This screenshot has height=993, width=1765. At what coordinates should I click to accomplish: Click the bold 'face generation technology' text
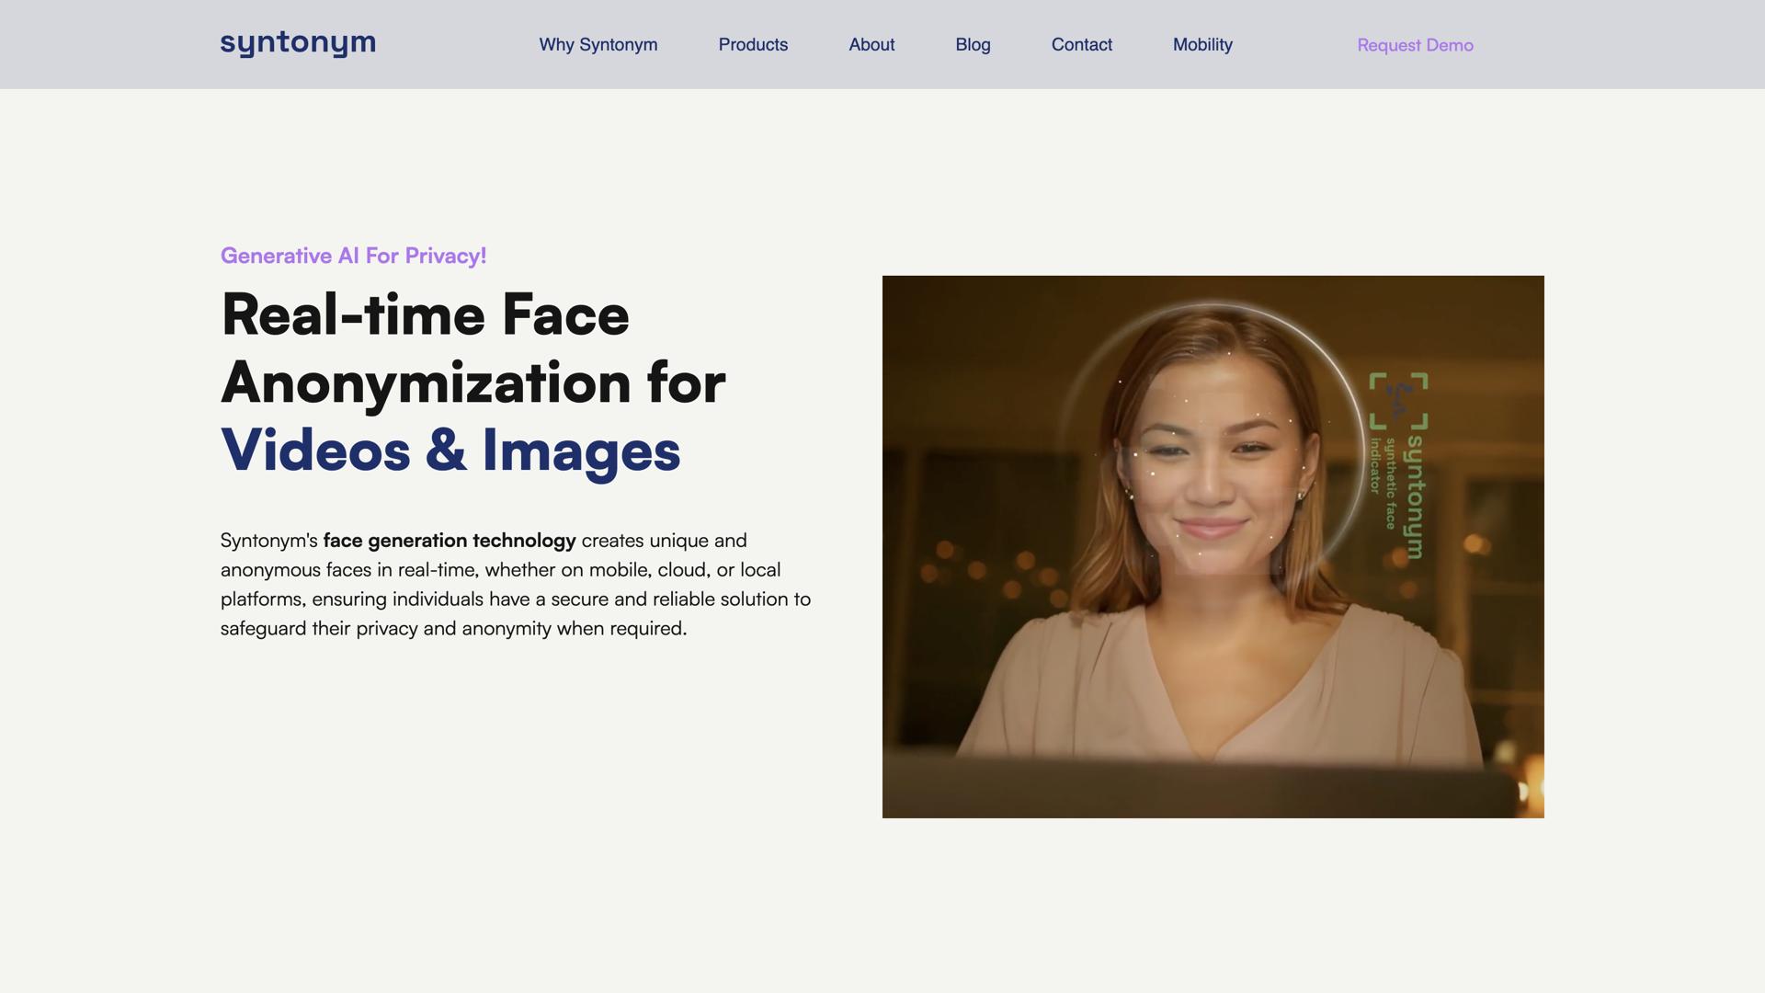(x=449, y=541)
